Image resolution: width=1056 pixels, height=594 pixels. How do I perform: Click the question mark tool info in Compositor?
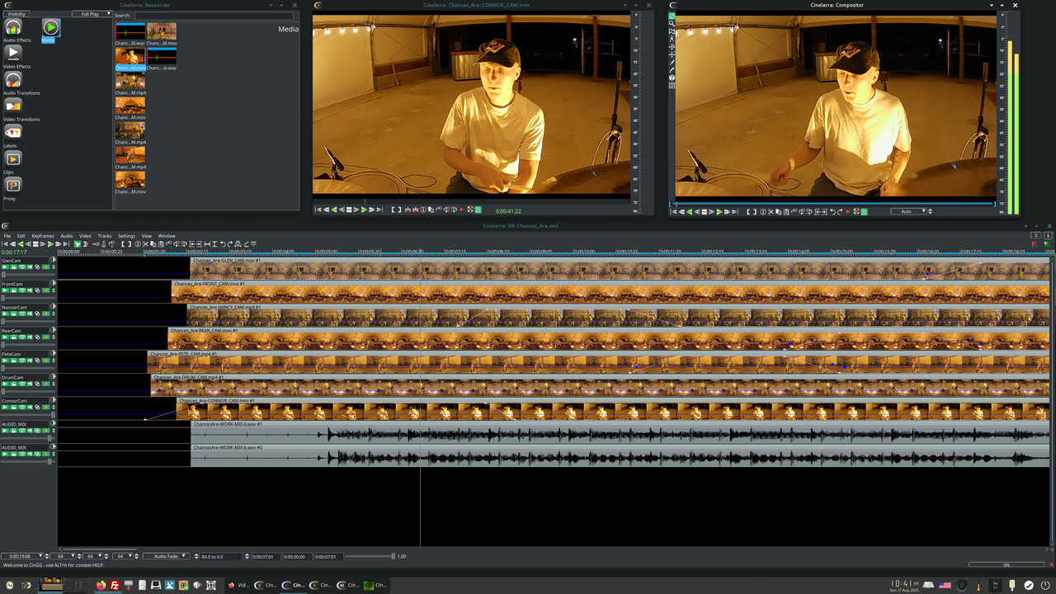point(672,78)
